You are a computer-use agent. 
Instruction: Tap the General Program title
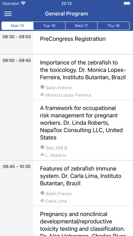pos(66,14)
